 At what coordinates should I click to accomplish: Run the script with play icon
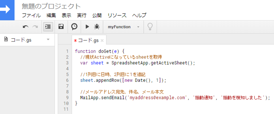87,27
